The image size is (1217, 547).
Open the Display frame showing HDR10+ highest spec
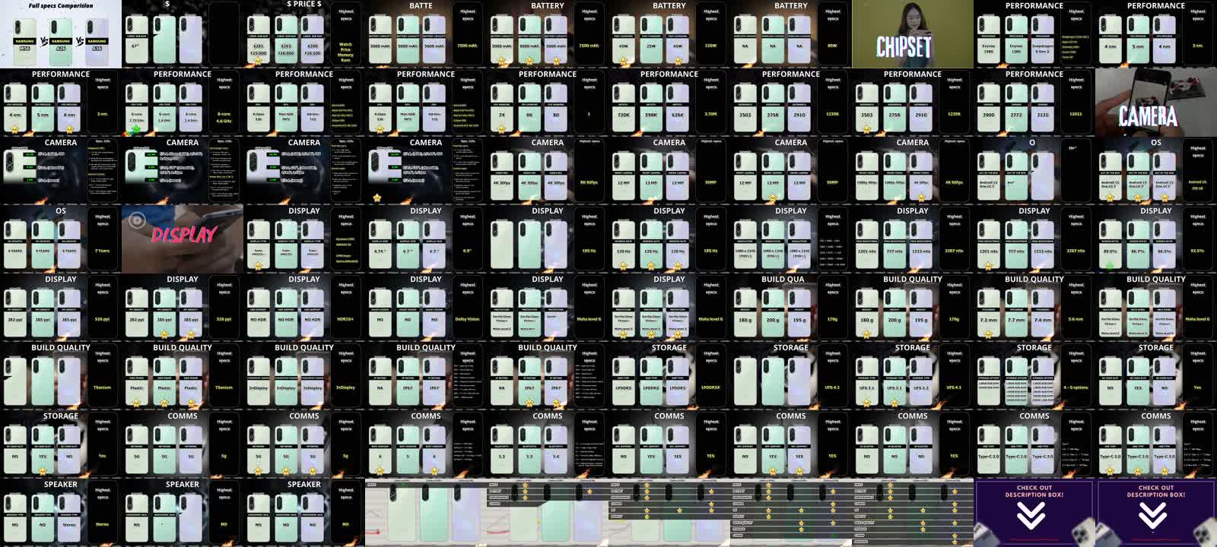(x=304, y=308)
